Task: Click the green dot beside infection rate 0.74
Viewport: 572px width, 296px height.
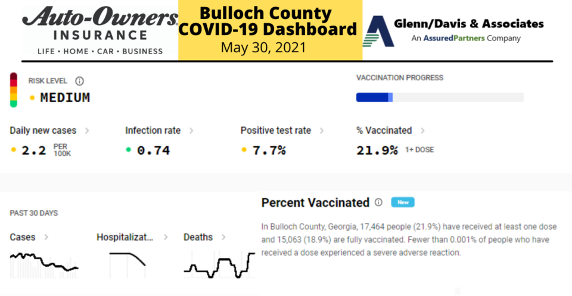Action: pyautogui.click(x=129, y=150)
